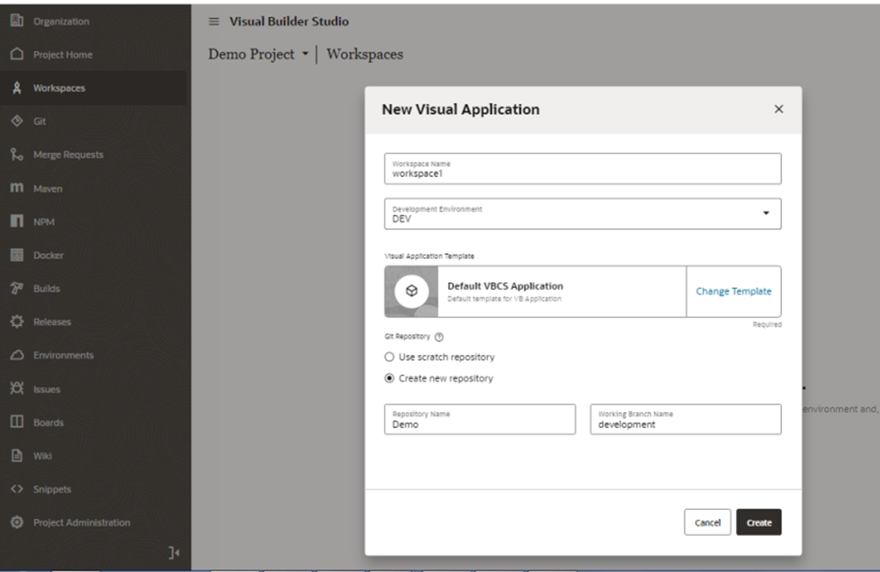Collapse the left navigation sidebar

point(172,553)
